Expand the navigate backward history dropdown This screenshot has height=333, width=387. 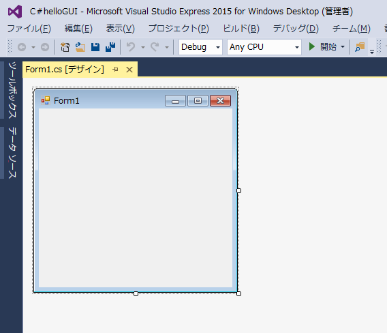(33, 47)
